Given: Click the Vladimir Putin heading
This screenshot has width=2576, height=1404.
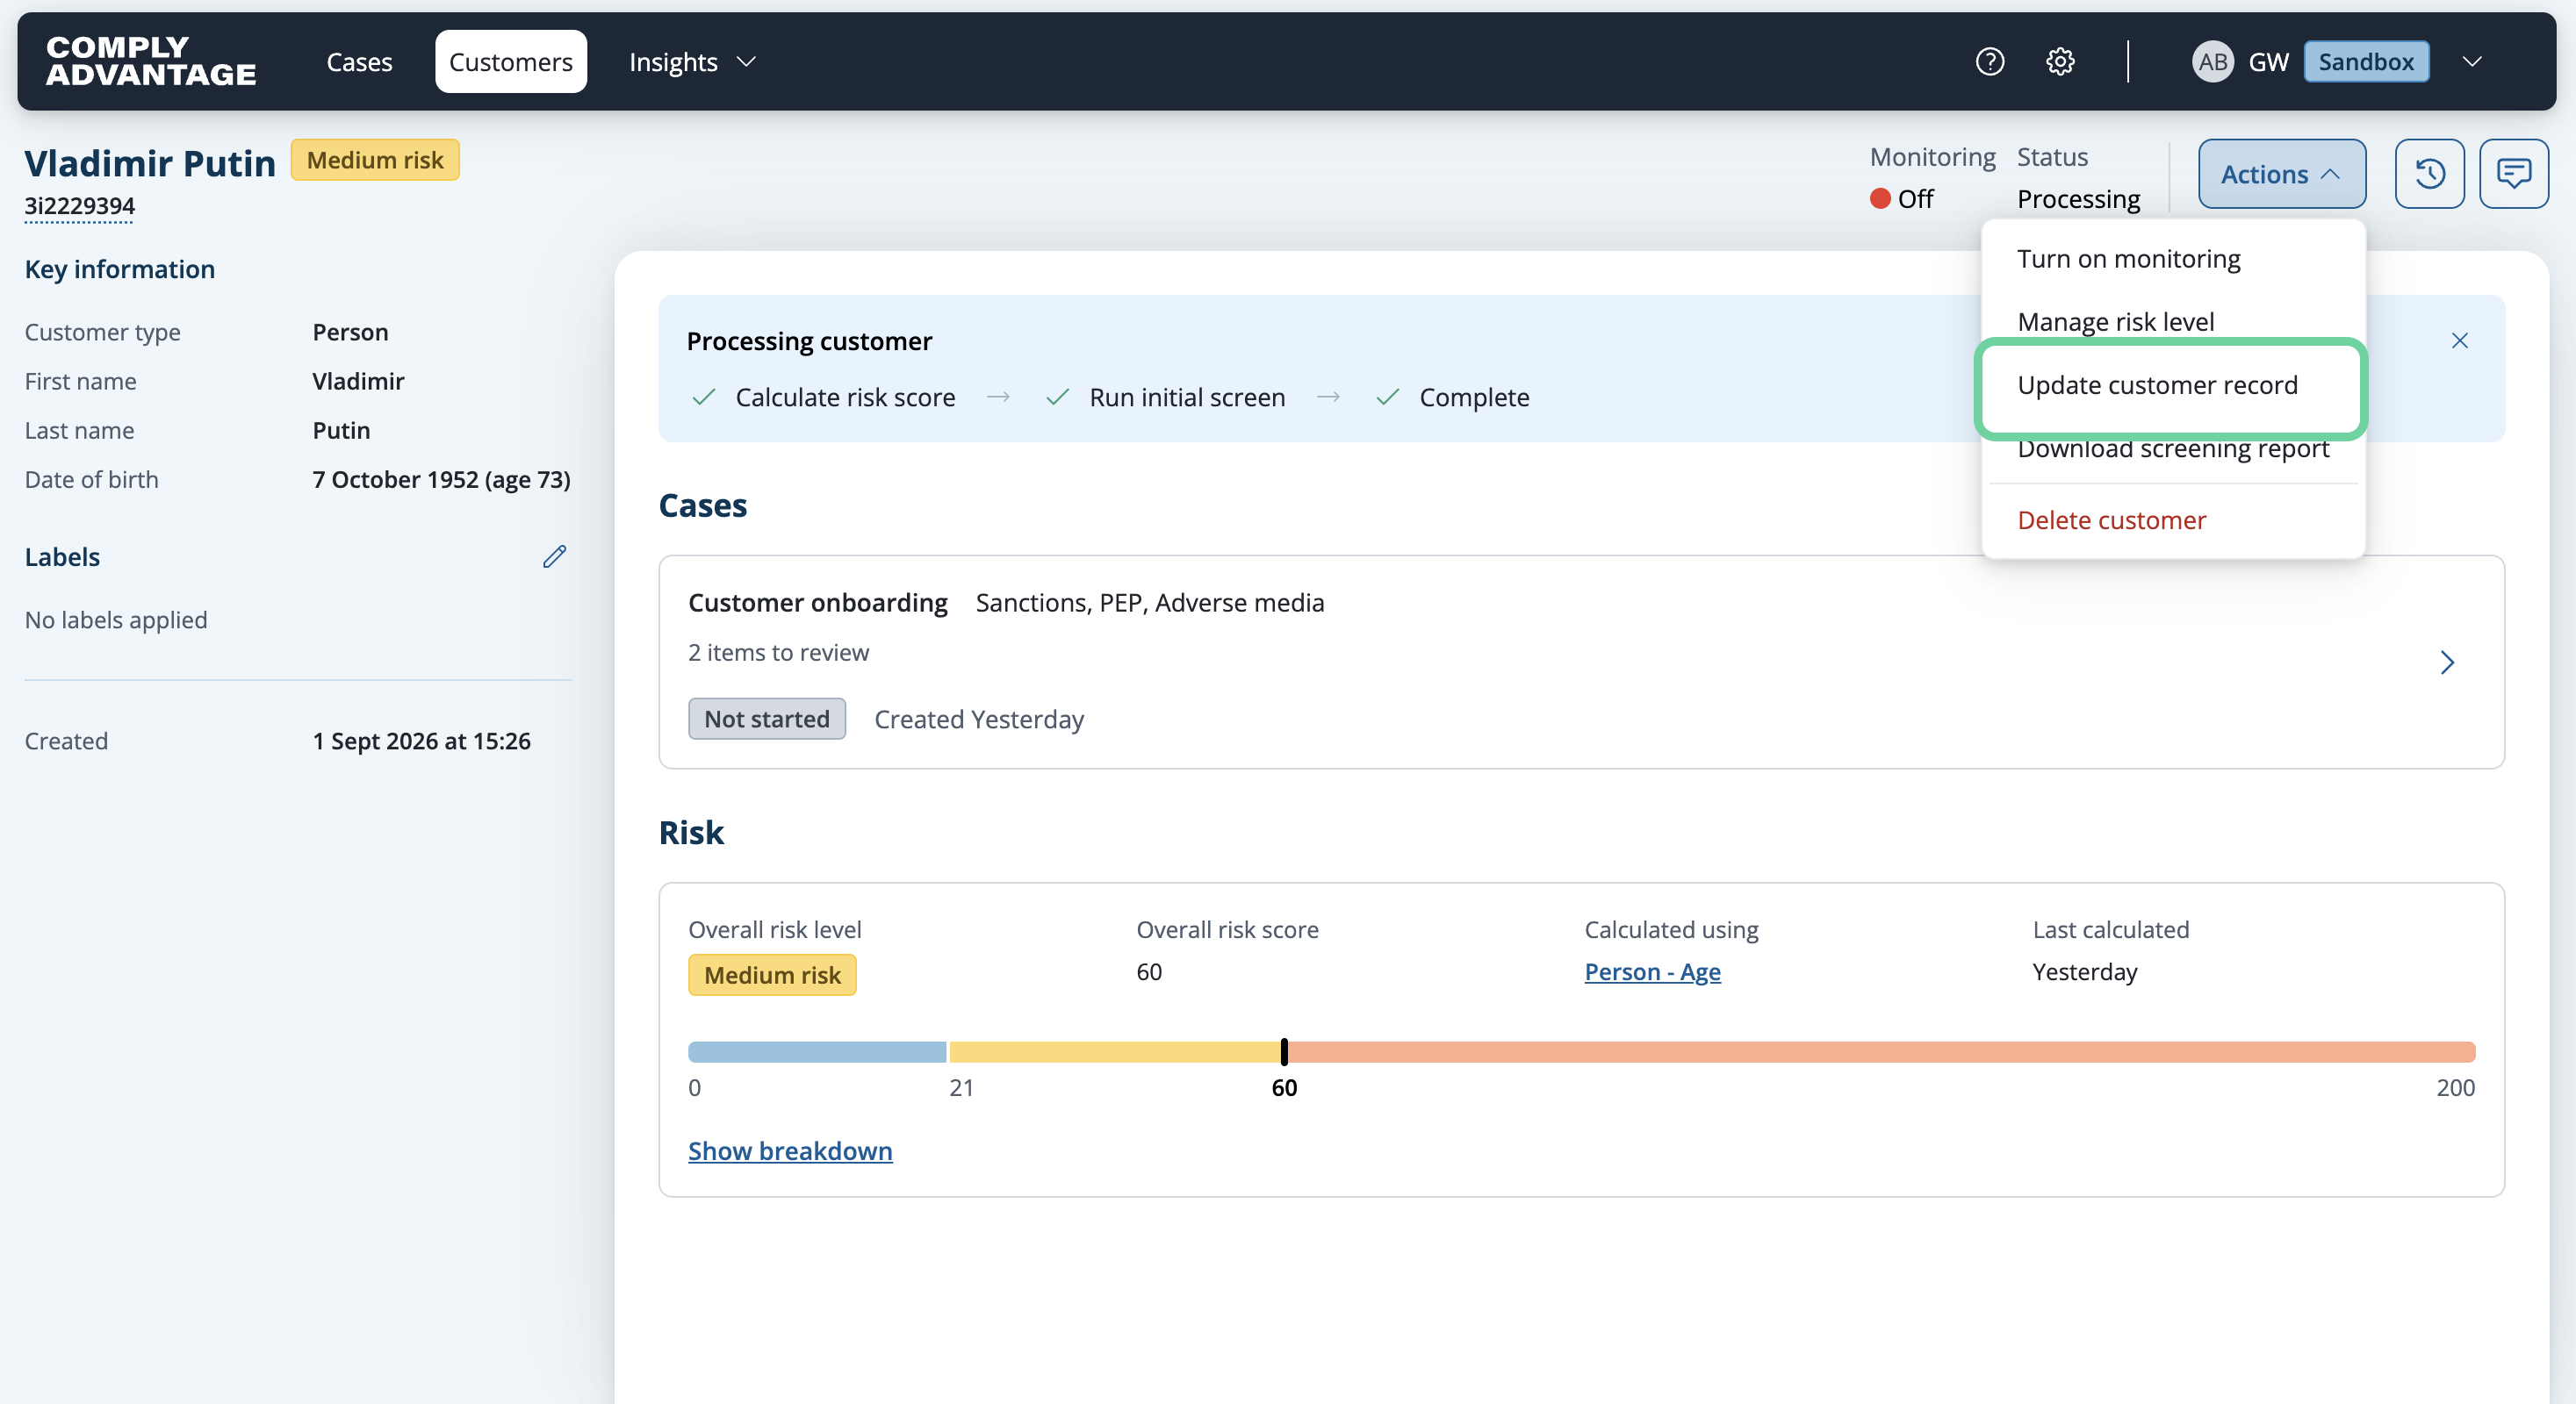Looking at the screenshot, I should 150,163.
